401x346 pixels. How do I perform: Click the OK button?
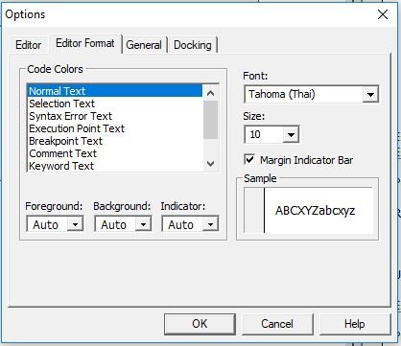(x=200, y=324)
